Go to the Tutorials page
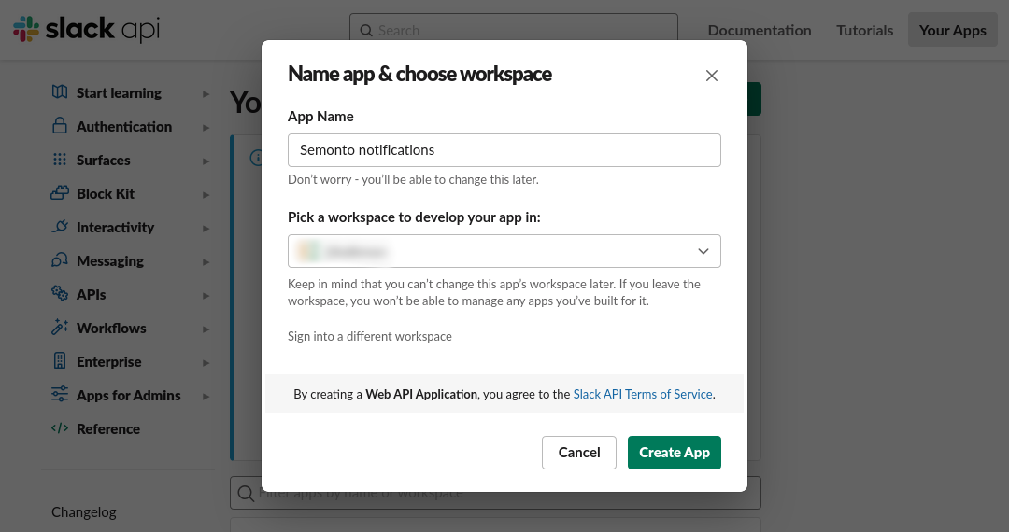1009x532 pixels. click(x=865, y=30)
